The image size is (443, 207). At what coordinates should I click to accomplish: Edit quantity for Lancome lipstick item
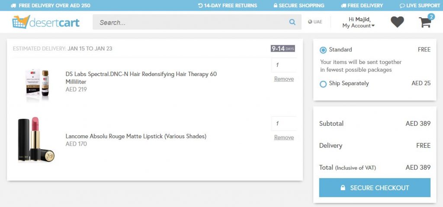point(284,124)
